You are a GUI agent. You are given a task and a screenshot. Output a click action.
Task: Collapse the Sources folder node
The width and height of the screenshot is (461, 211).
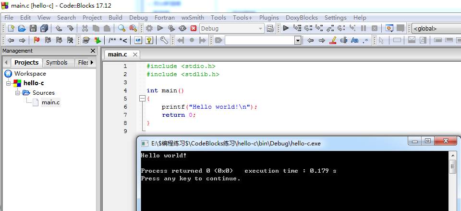pyautogui.click(x=17, y=93)
